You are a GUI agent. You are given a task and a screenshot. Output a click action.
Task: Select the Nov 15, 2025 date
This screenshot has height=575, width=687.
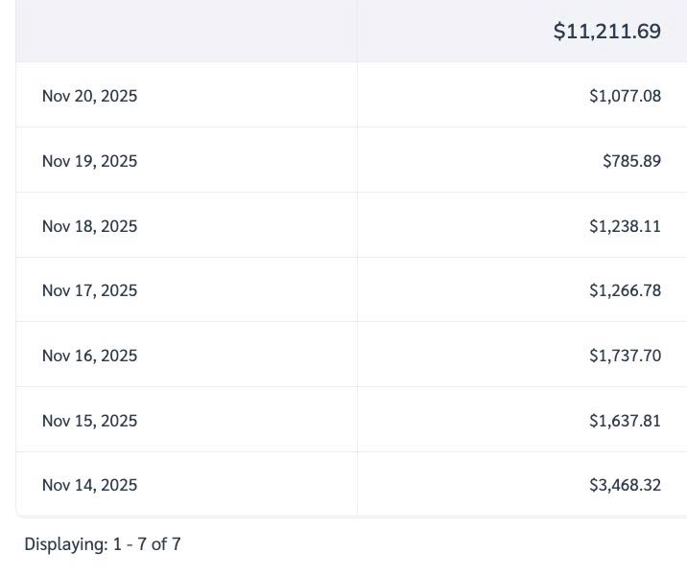89,421
